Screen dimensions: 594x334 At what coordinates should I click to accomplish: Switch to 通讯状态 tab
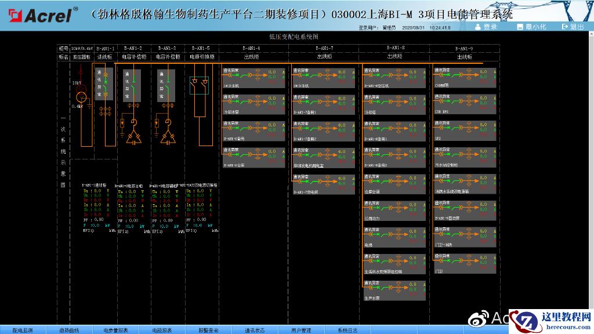pyautogui.click(x=255, y=330)
